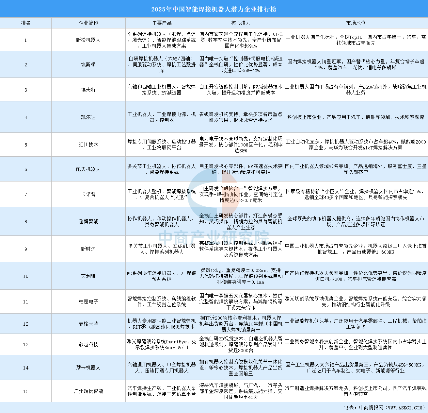Click rank number 10 cell
This screenshot has width=428, height=413.
click(26, 276)
